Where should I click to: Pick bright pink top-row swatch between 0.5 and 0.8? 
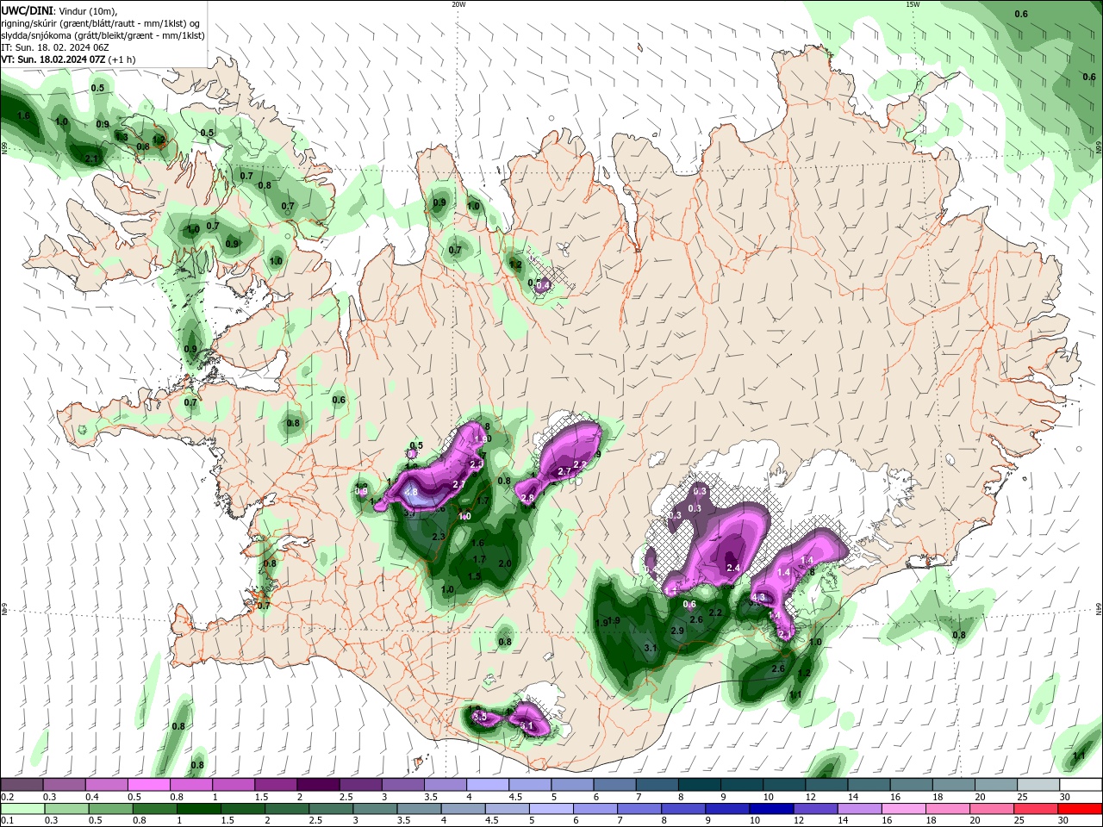point(148,785)
